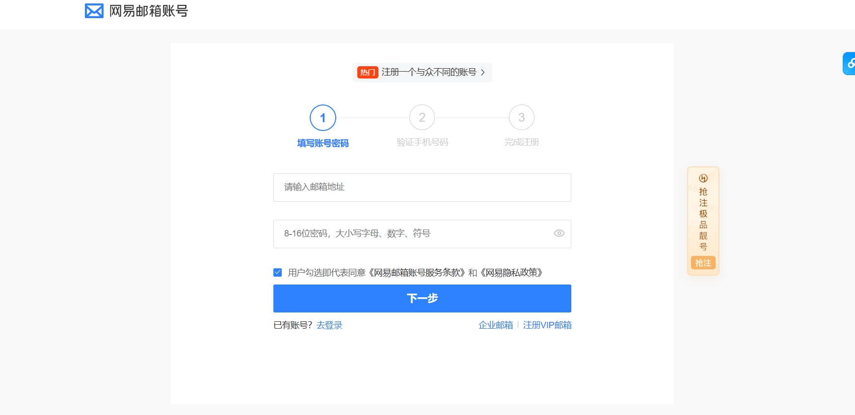Click the blue floating widget icon

[x=850, y=63]
